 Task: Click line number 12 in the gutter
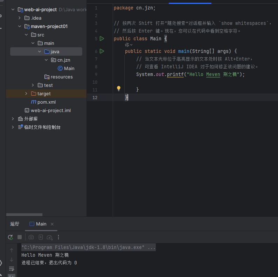coord(95,98)
